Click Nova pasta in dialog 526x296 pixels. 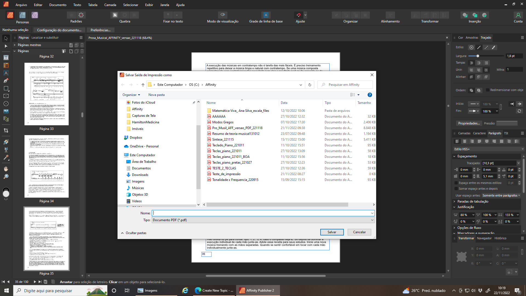(x=156, y=95)
